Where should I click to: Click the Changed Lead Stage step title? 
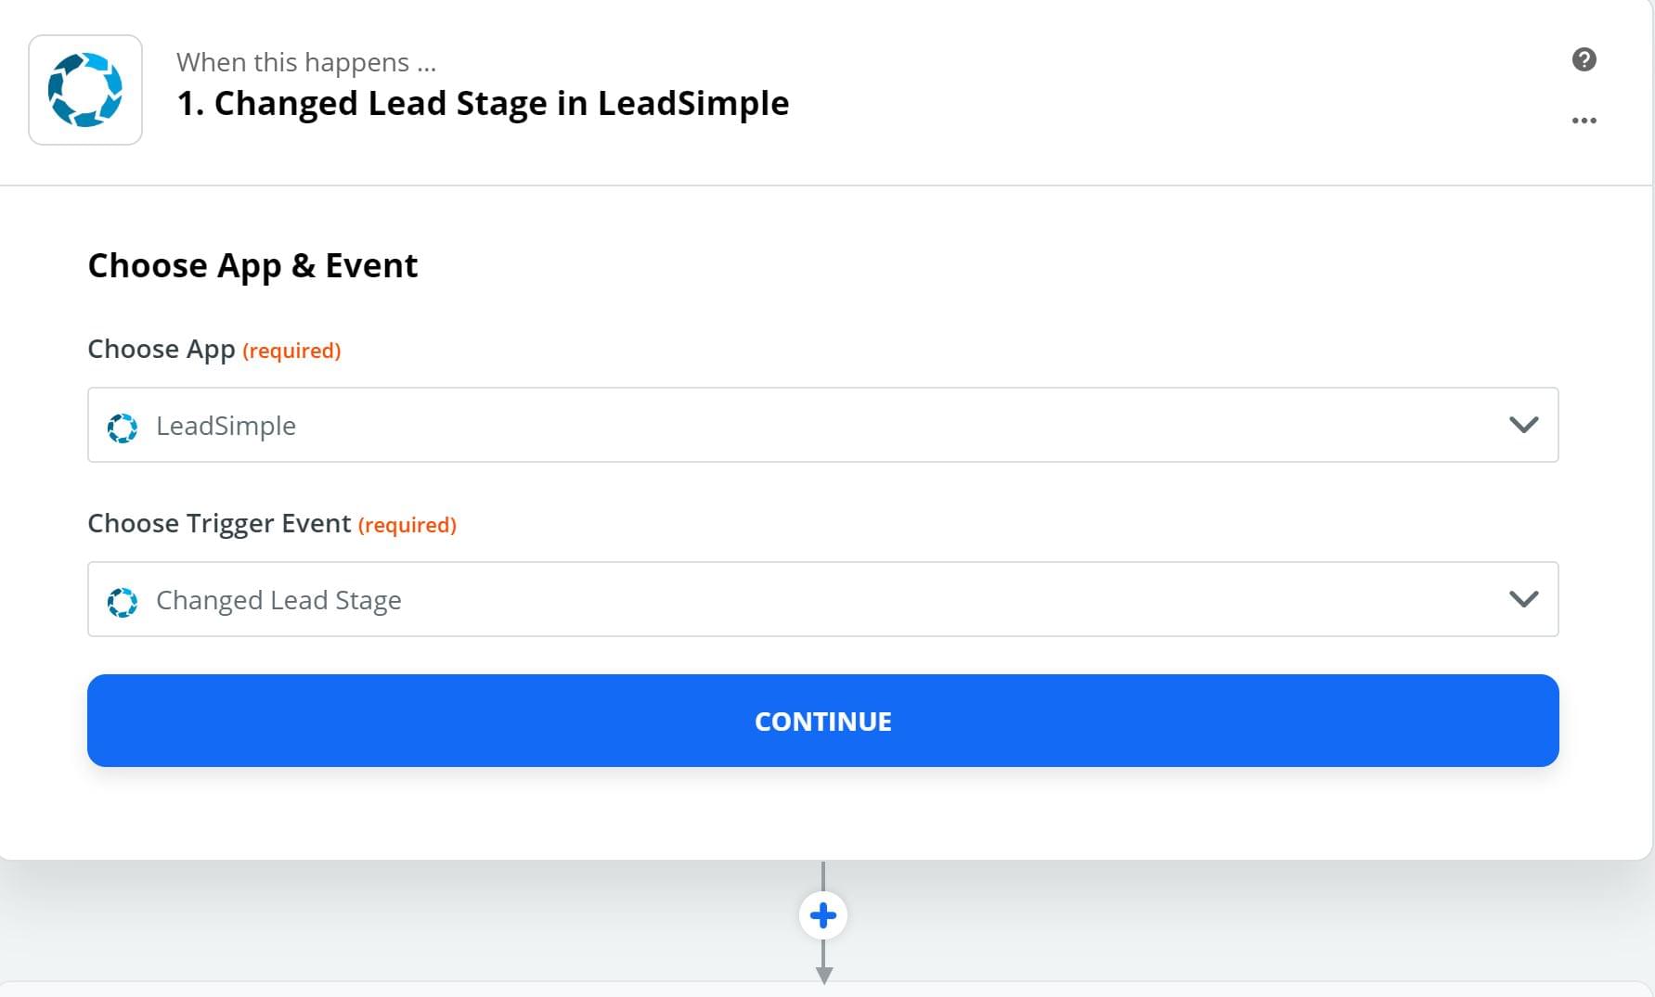point(483,103)
